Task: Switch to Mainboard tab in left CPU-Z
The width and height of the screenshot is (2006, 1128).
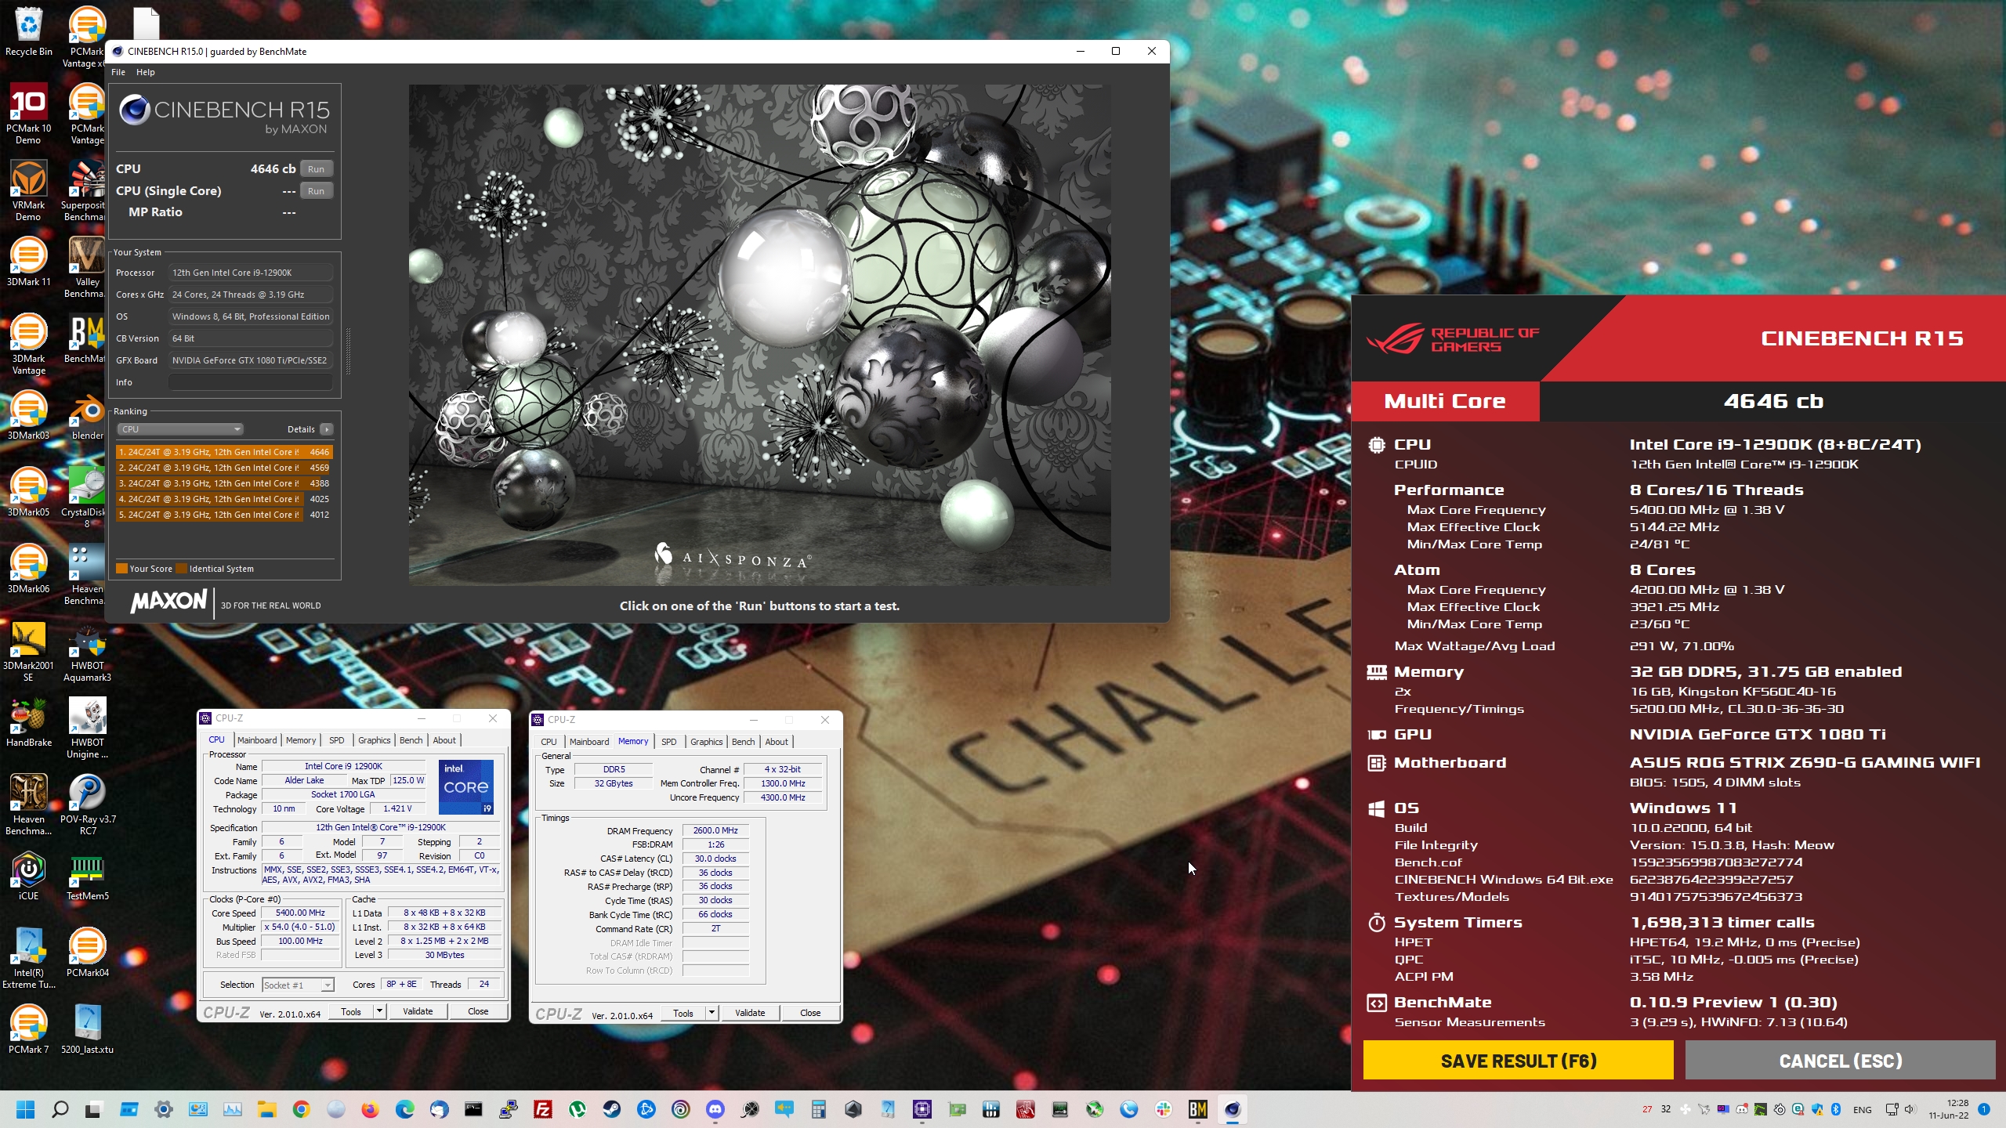Action: 257,740
